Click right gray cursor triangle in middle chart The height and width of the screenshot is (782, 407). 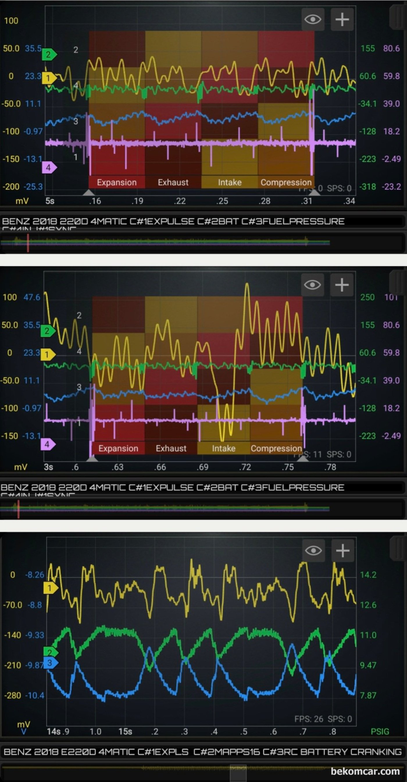(x=302, y=458)
